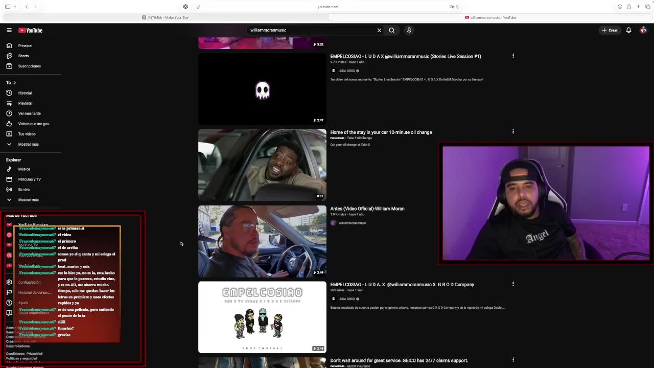Open the Safari downloads icon
This screenshot has width=654, height=368.
620,7
